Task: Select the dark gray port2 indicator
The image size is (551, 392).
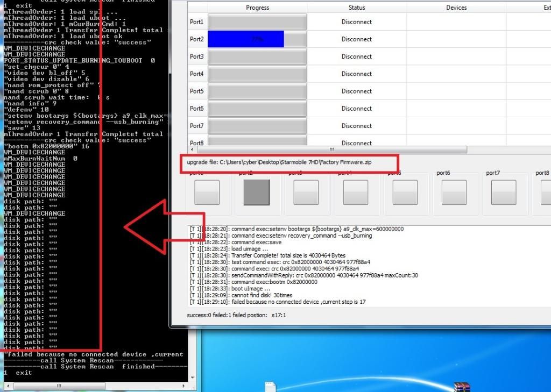Action: pyautogui.click(x=256, y=192)
